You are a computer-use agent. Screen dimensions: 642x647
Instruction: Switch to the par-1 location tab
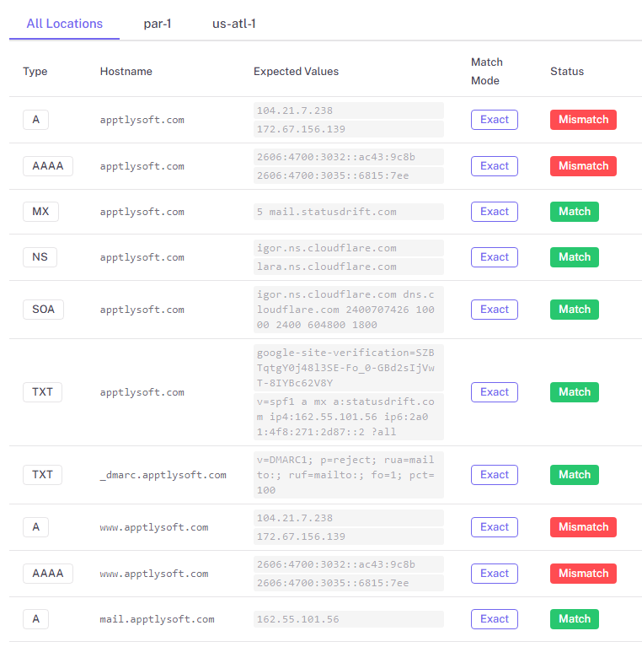click(158, 24)
